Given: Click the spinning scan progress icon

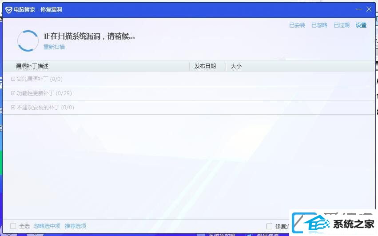Looking at the screenshot, I should point(28,41).
